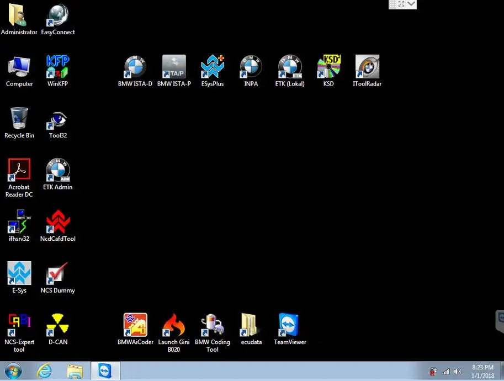
Task: Open Windows Explorer from taskbar
Action: coord(75,371)
